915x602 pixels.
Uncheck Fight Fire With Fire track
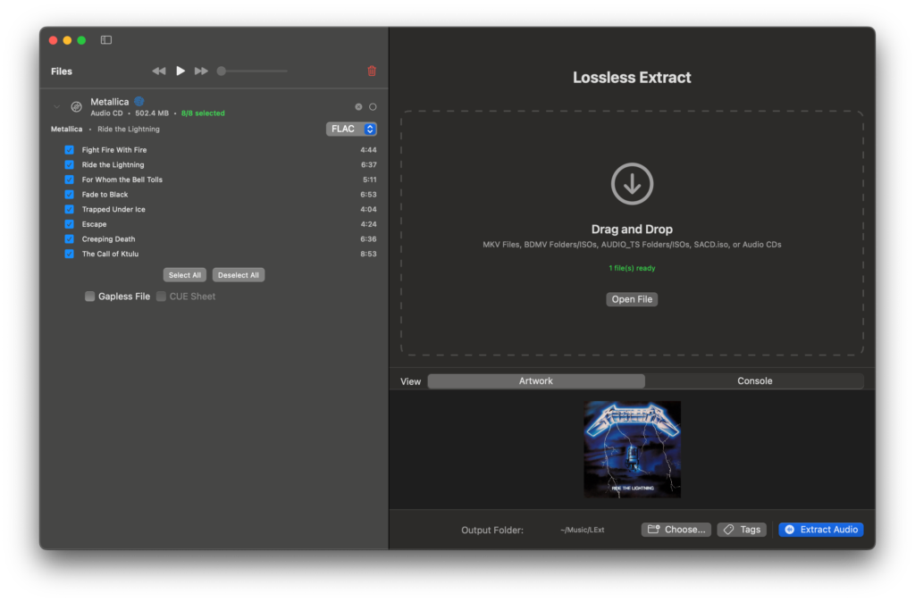point(70,150)
